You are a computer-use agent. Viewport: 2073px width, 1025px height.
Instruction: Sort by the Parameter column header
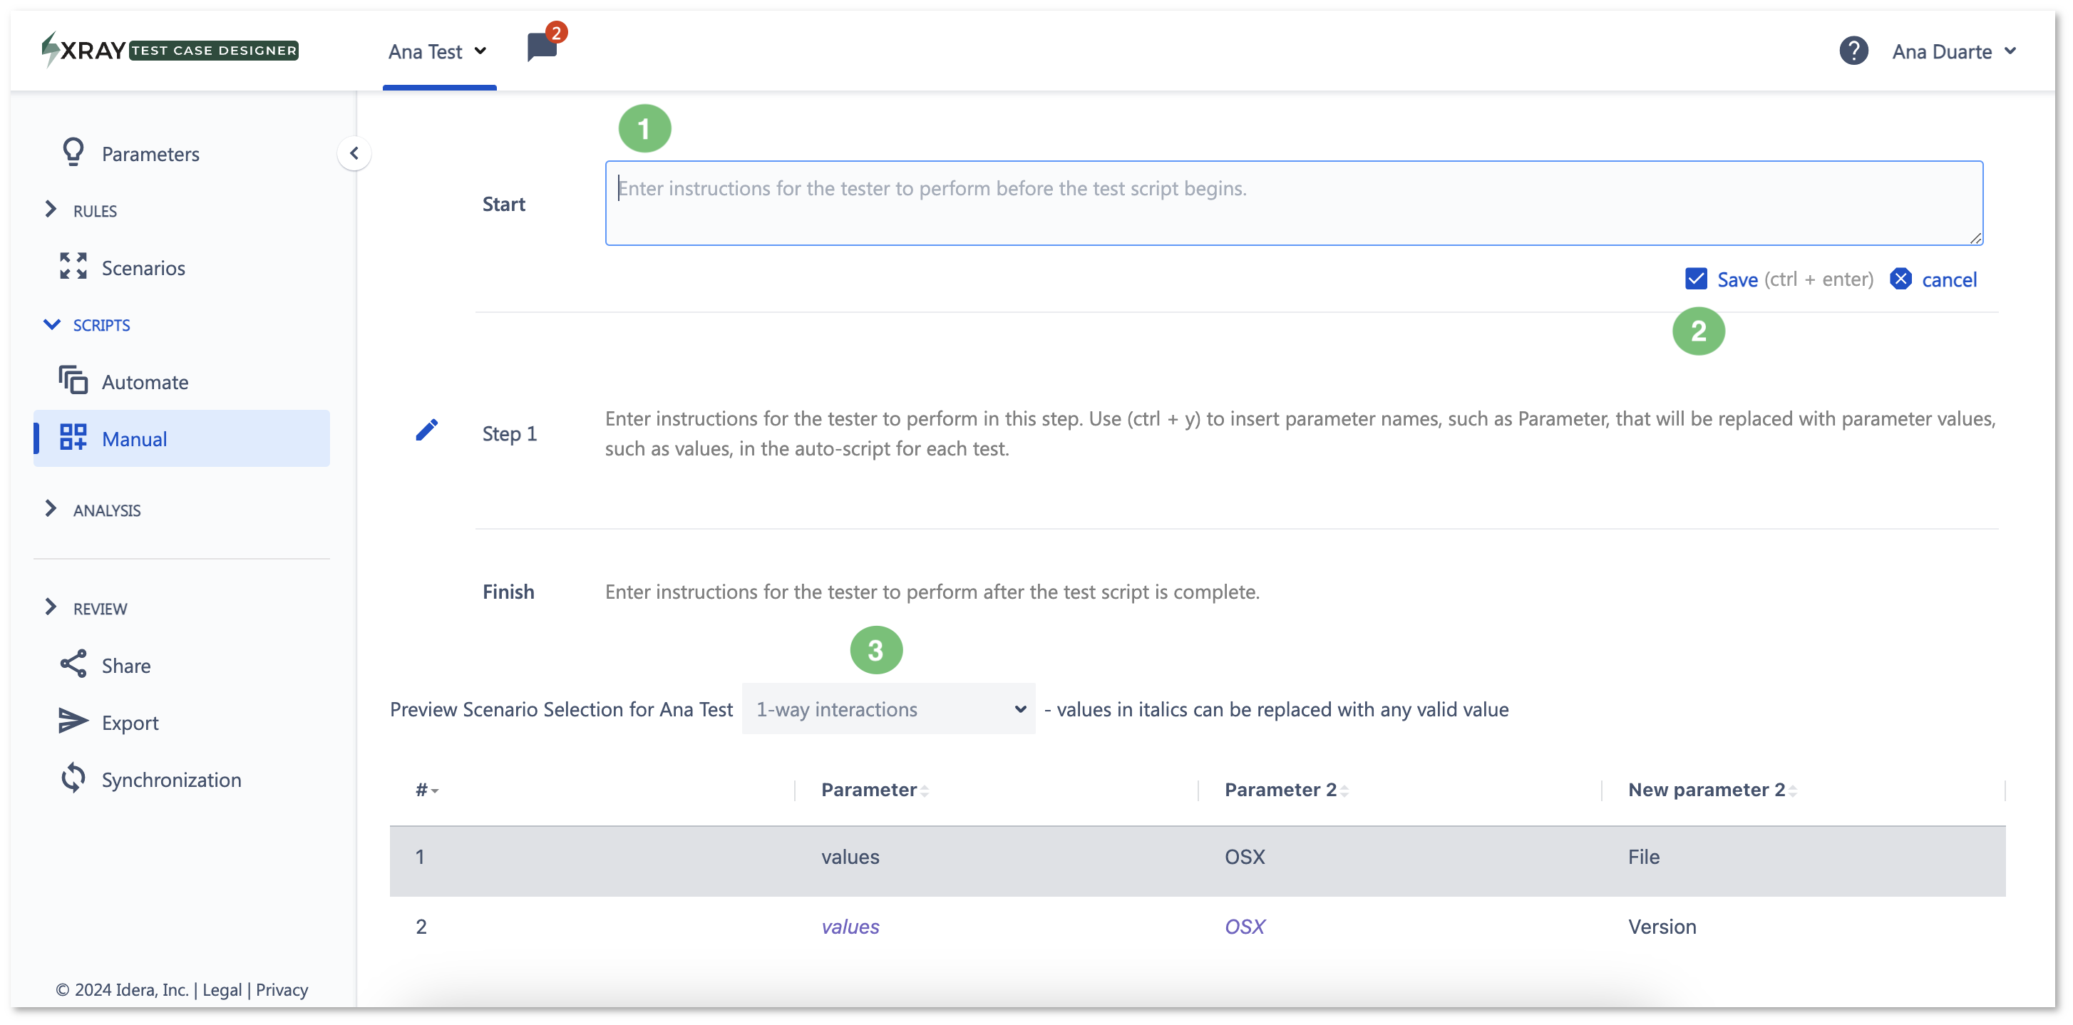[x=875, y=790]
